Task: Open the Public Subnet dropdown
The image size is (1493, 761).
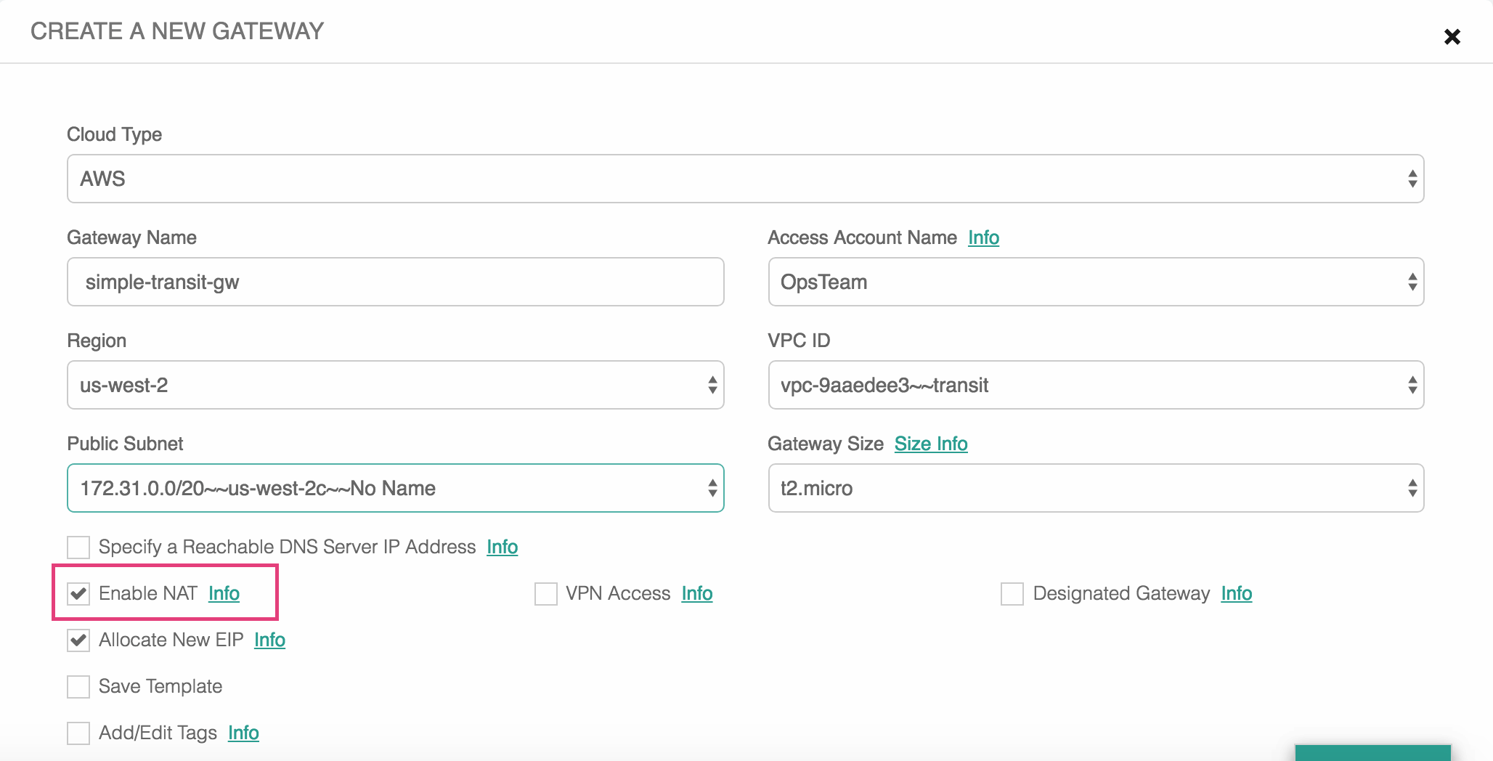Action: [395, 488]
